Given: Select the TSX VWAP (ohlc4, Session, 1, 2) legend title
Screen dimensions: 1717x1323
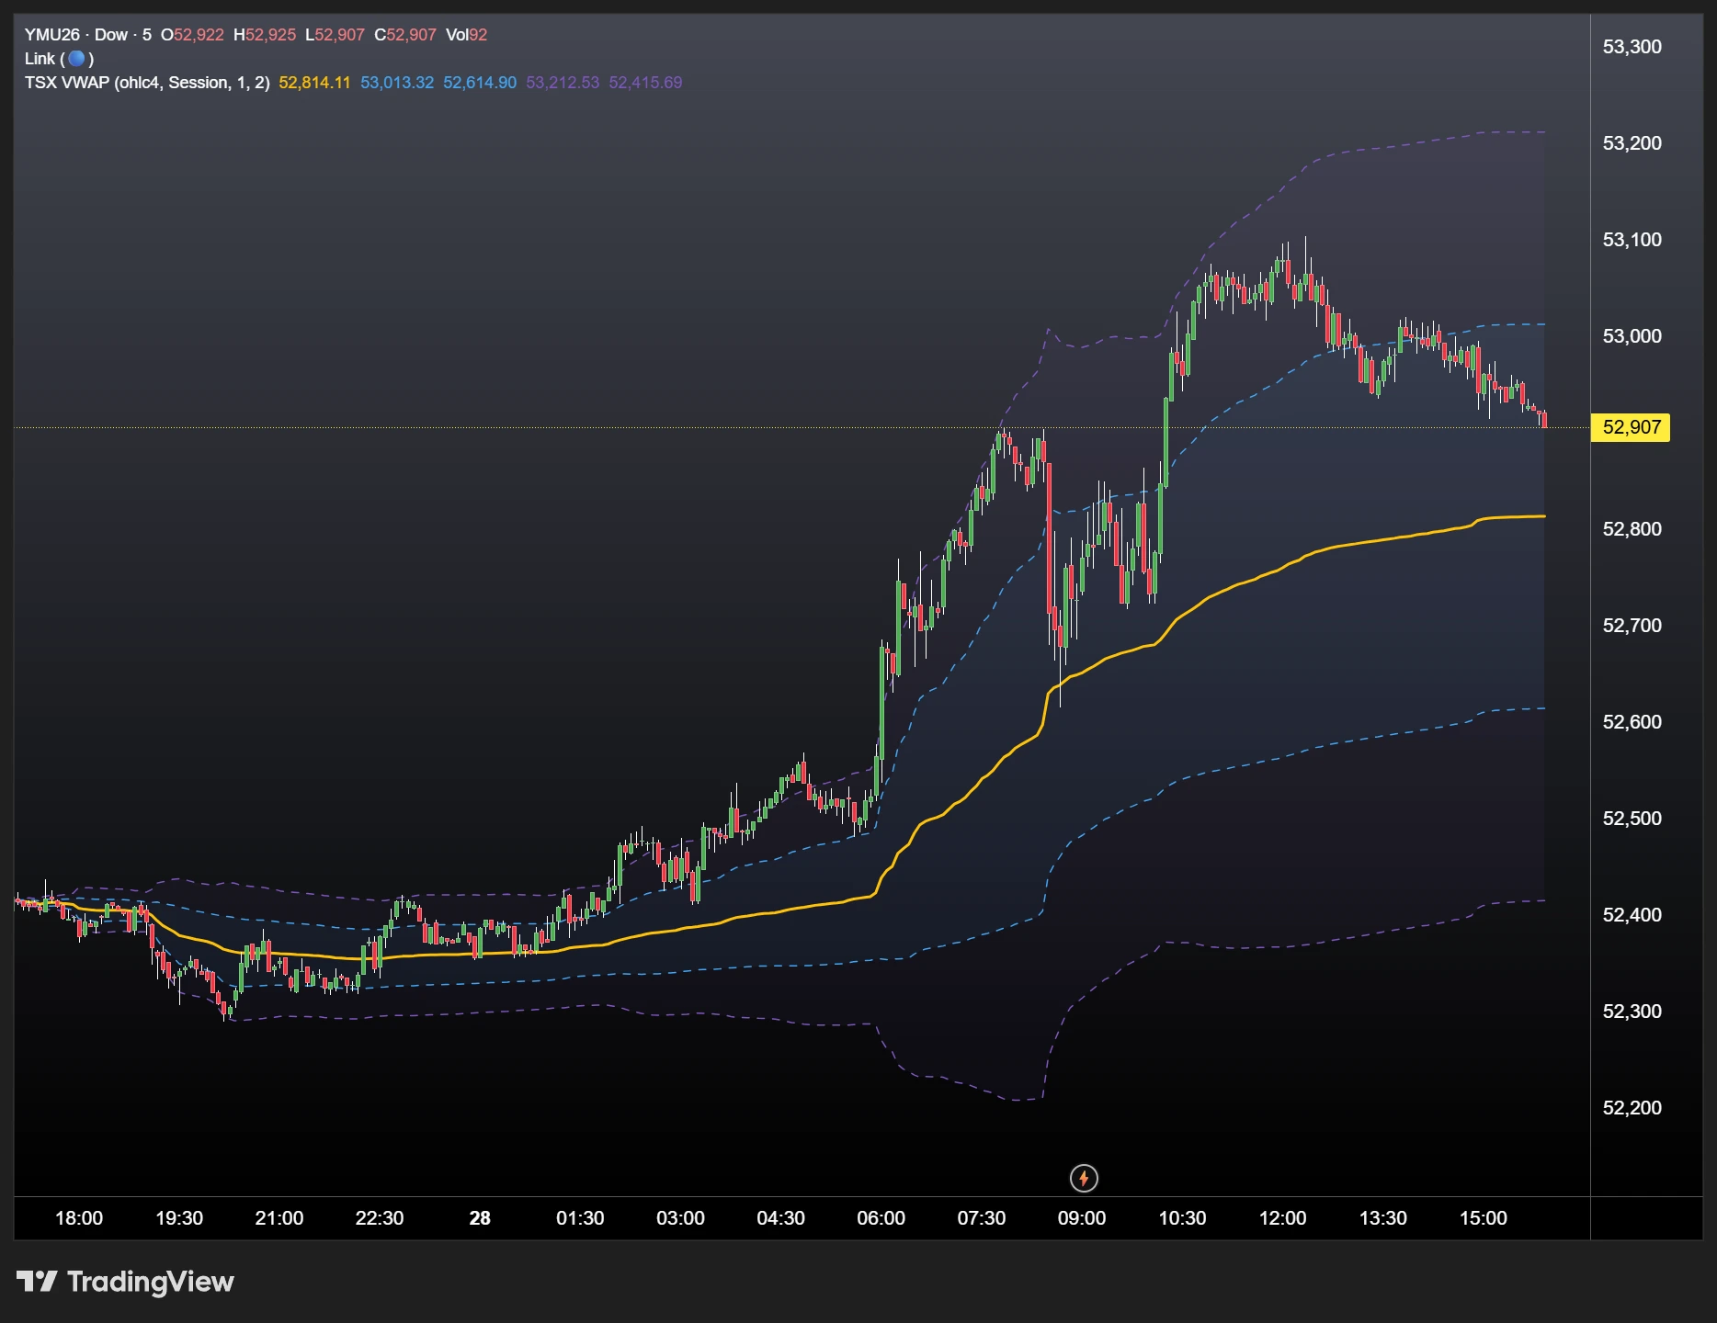Looking at the screenshot, I should coord(147,83).
